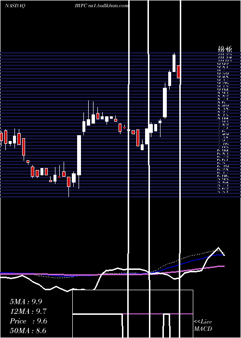241x338 pixels.
Task: Click the NASDAQ exchange label
Action: (x=15, y=6)
